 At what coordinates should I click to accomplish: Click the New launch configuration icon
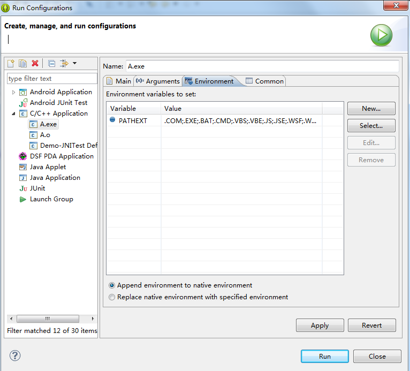pos(11,63)
